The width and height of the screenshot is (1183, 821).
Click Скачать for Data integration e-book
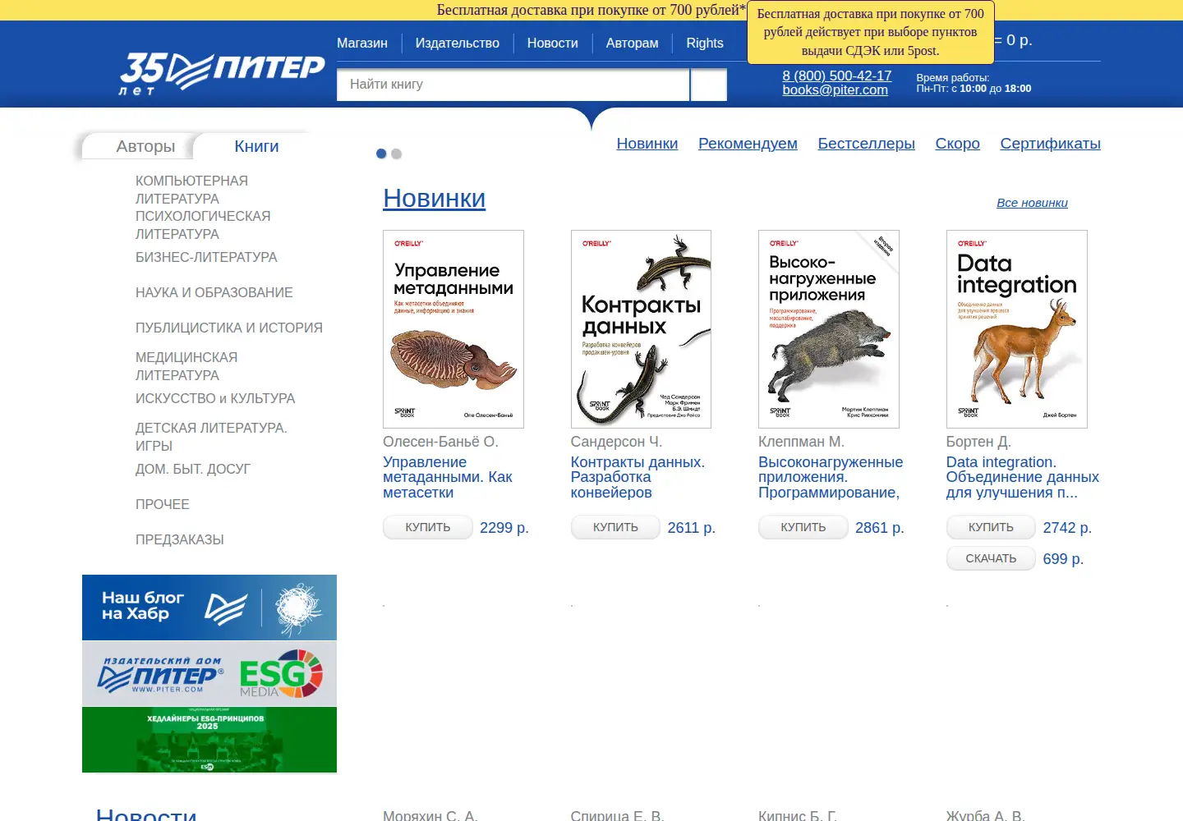991,558
